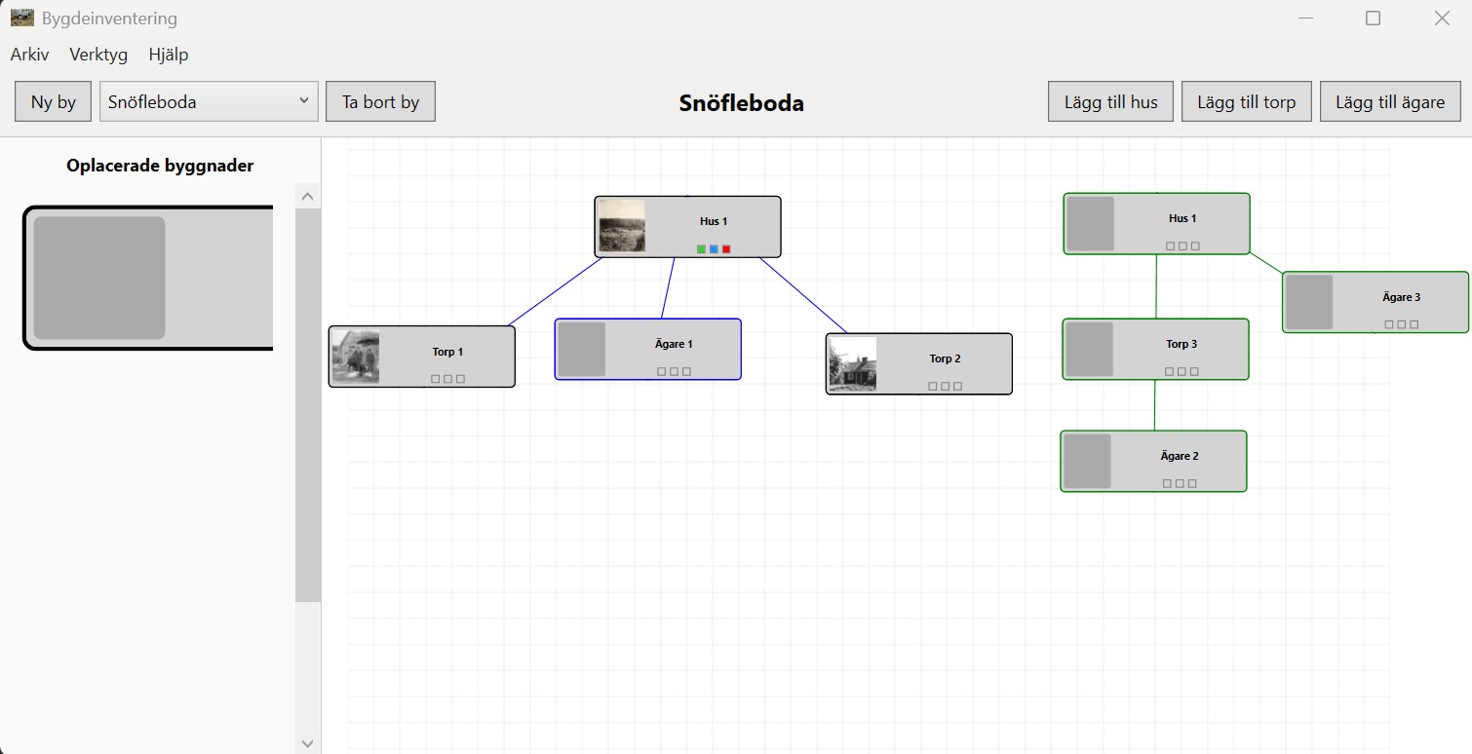Click the gray placeholder image on Ägare 3

1309,302
